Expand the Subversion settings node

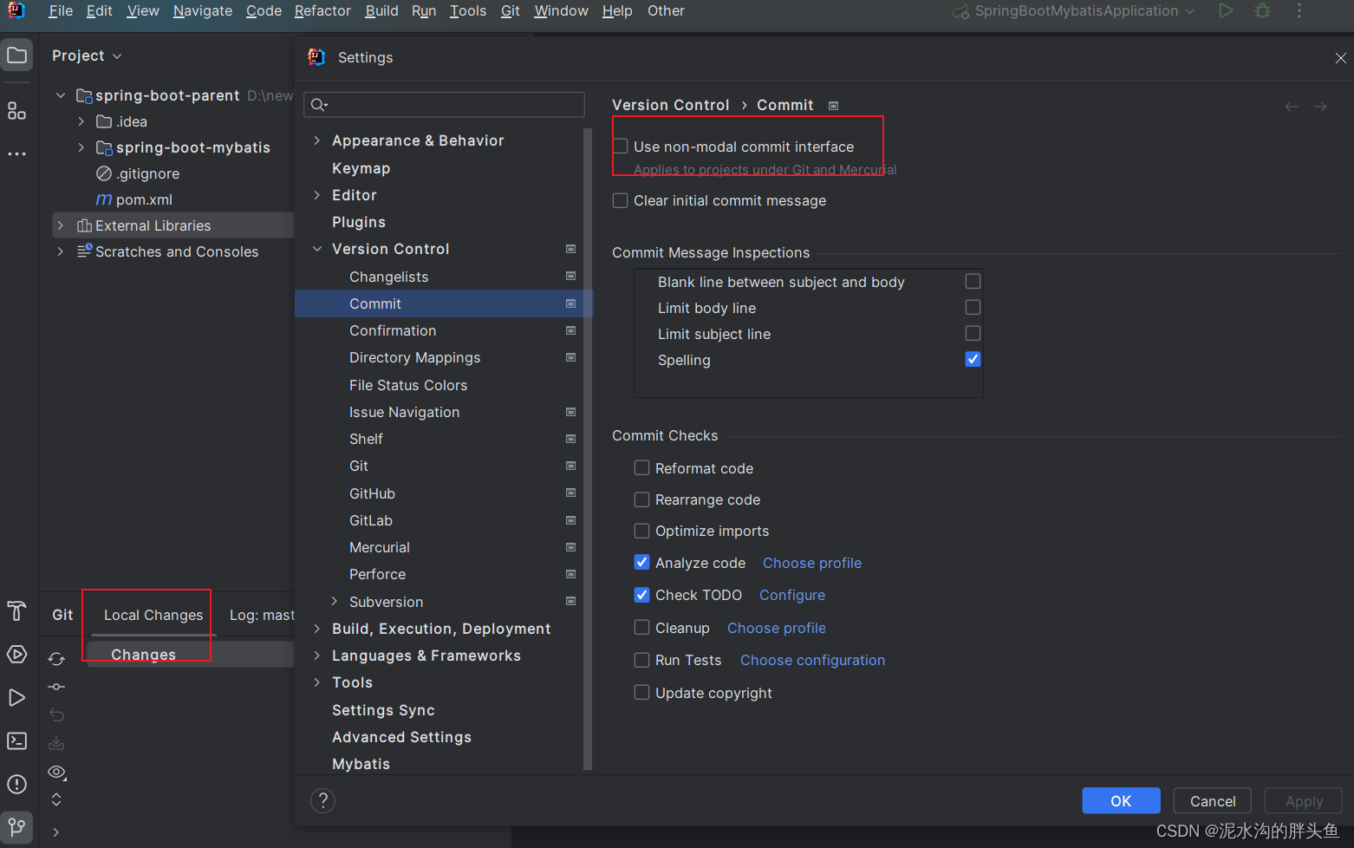(x=335, y=602)
